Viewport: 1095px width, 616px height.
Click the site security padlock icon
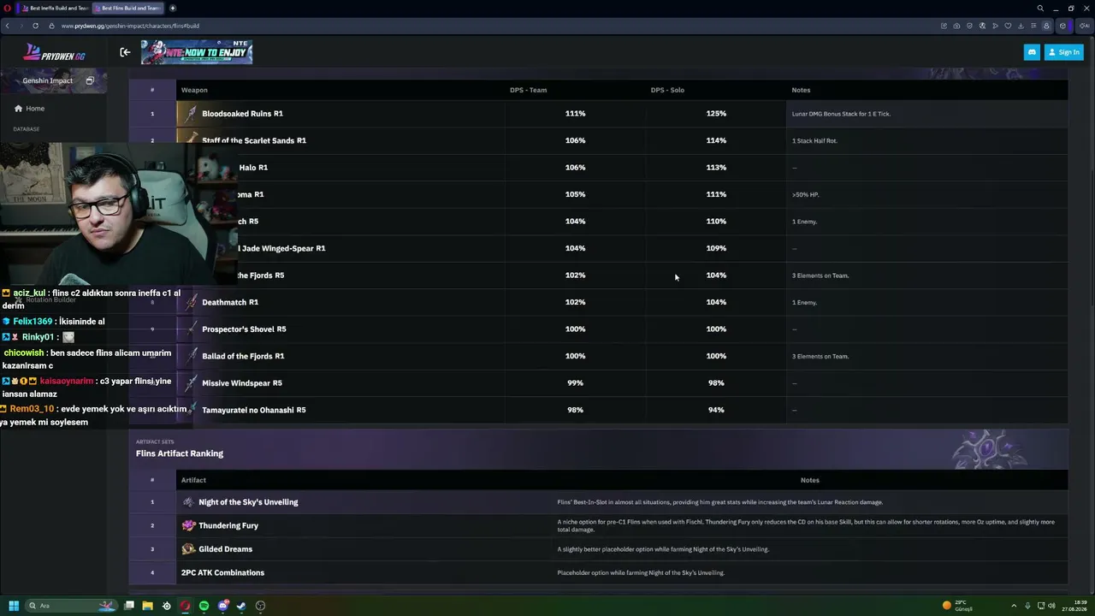click(51, 26)
